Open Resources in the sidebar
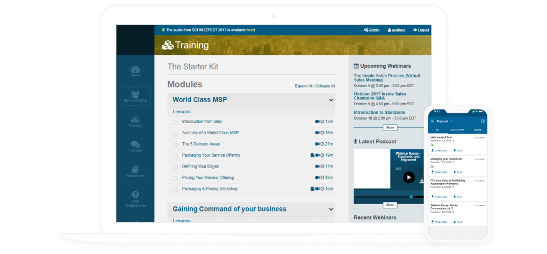Viewport: 547px width, 254px height. [x=135, y=172]
